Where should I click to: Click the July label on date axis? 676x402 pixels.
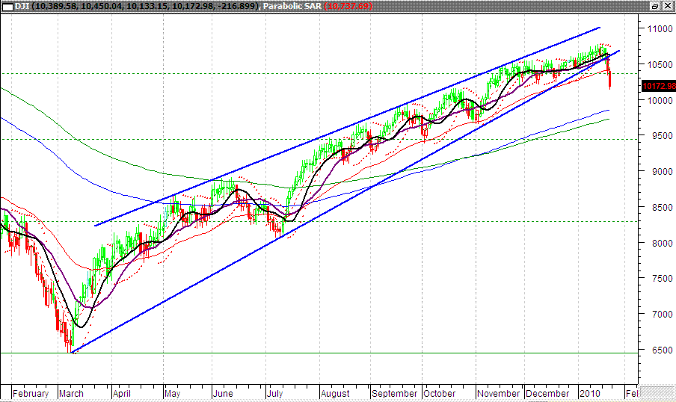click(x=274, y=393)
